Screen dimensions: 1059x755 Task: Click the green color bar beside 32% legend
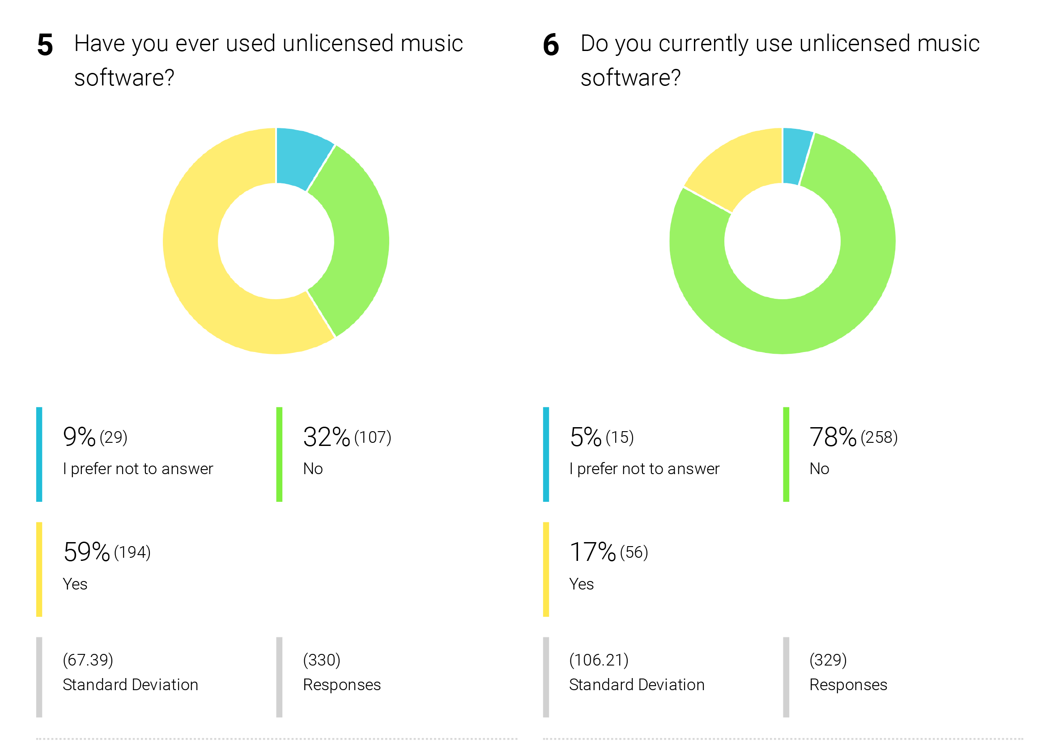pos(279,455)
